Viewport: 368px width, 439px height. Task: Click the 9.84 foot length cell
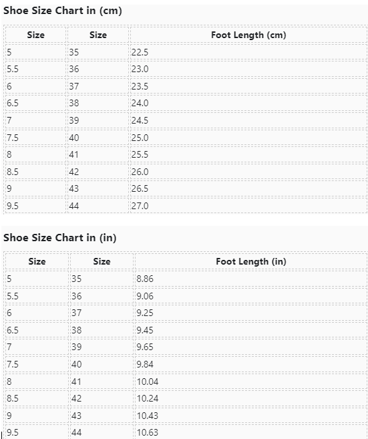click(x=250, y=364)
